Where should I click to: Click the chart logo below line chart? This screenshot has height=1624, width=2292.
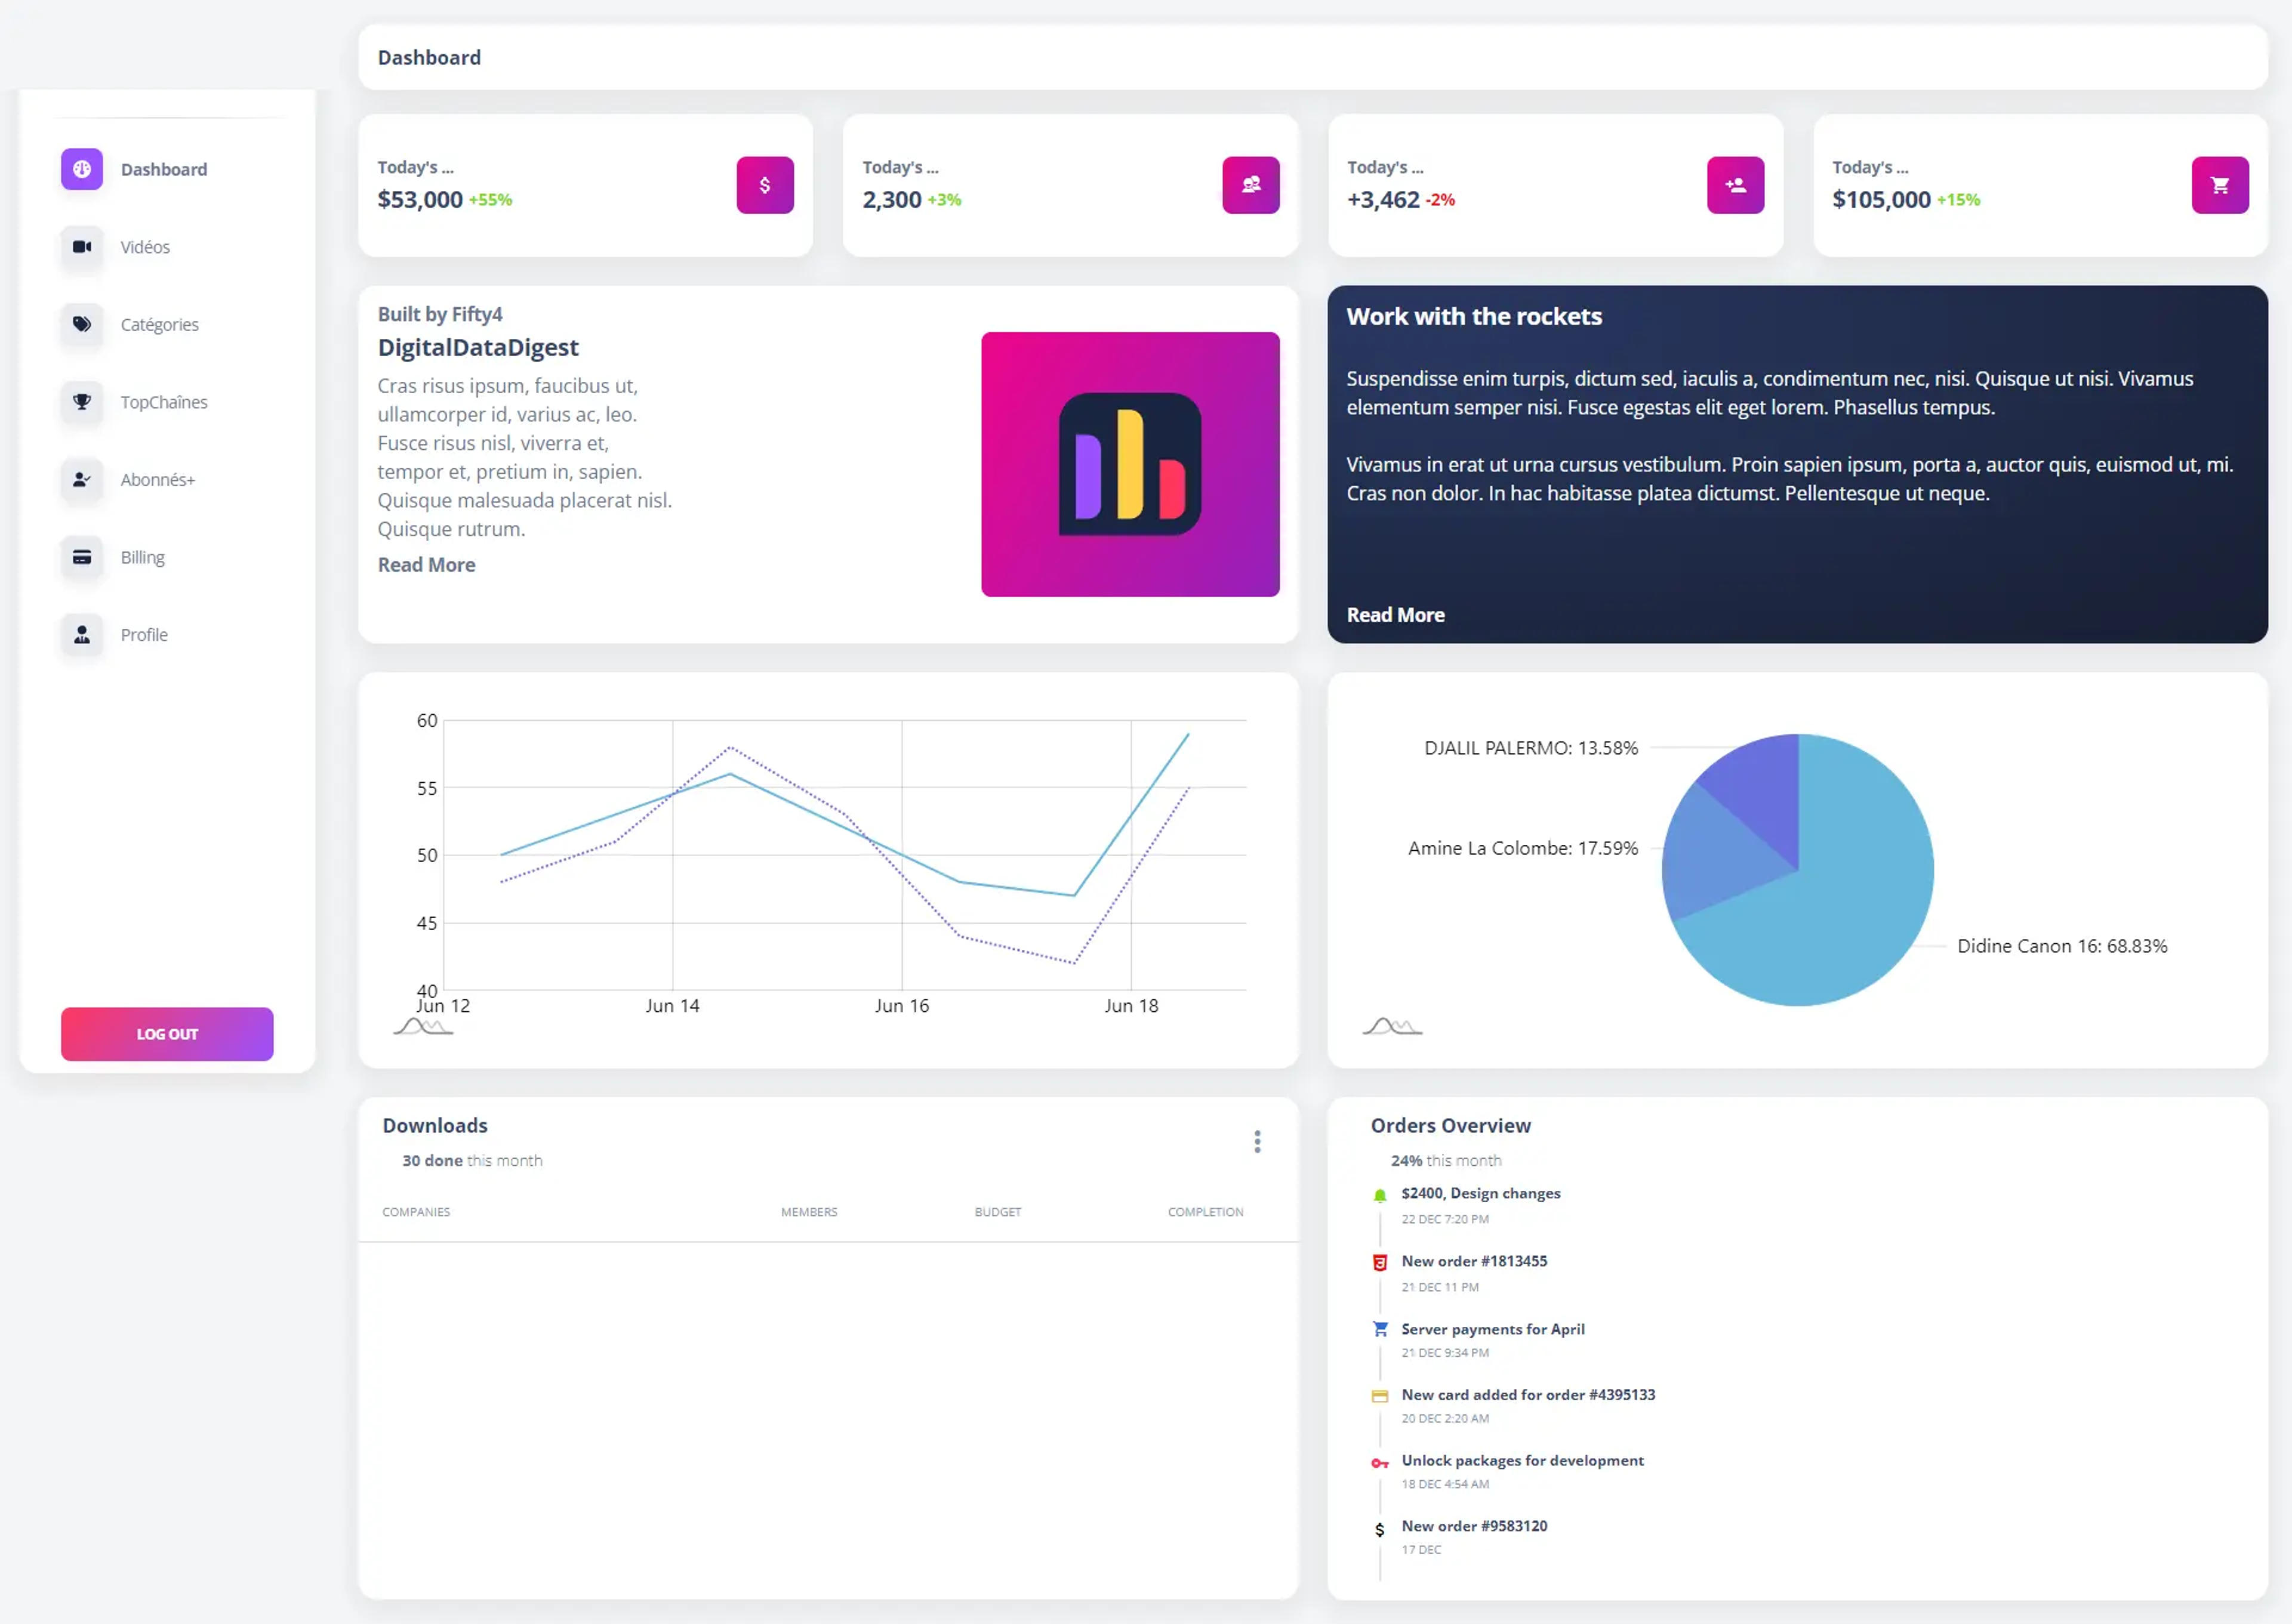[423, 1026]
